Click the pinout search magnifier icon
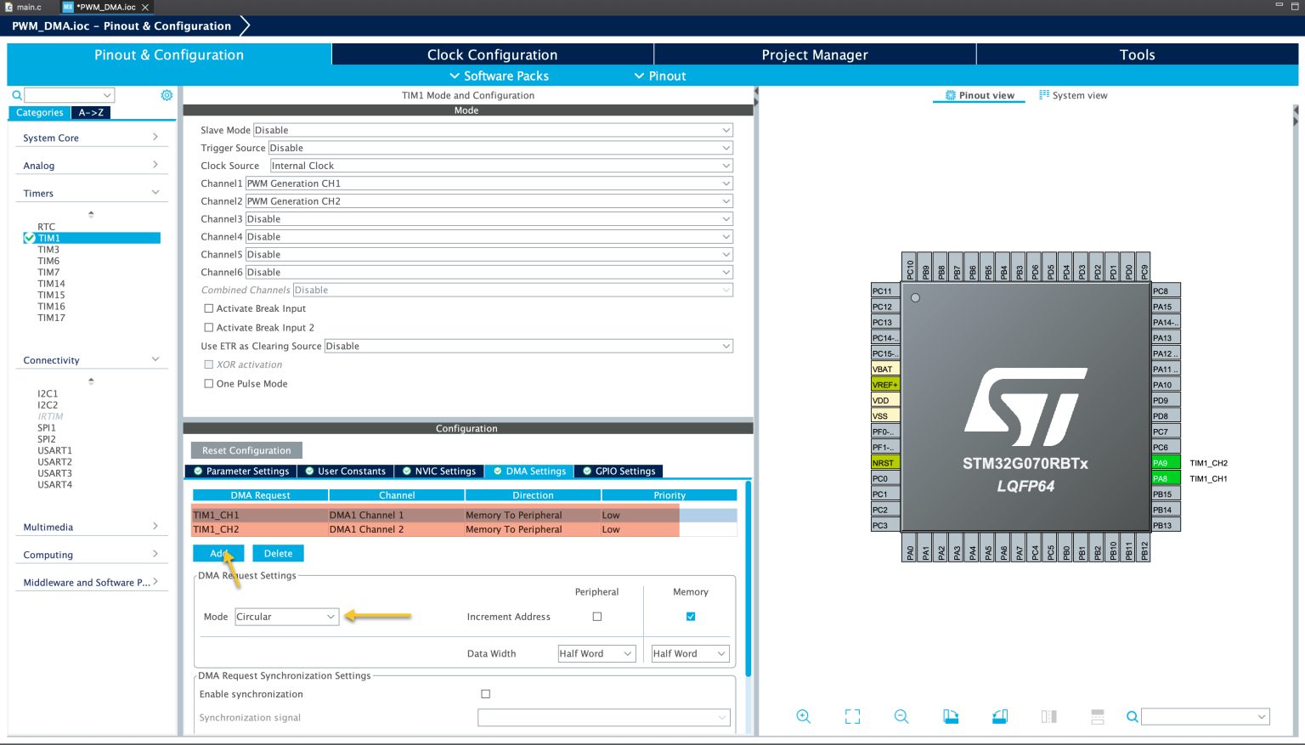 click(x=1133, y=716)
